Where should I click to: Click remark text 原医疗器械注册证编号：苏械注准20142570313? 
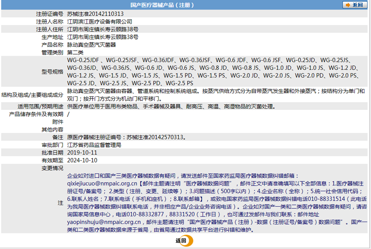126,137
